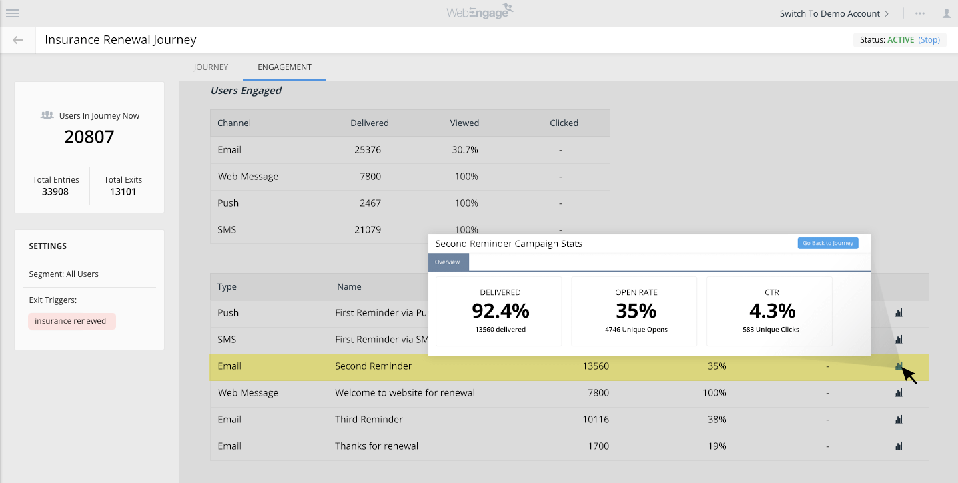Click the back arrow beside journey title
The image size is (958, 483).
[18, 40]
